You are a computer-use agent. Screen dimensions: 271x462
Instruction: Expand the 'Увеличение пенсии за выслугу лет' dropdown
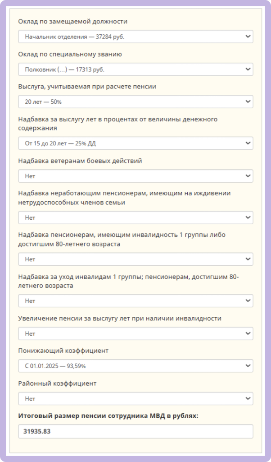(x=135, y=333)
